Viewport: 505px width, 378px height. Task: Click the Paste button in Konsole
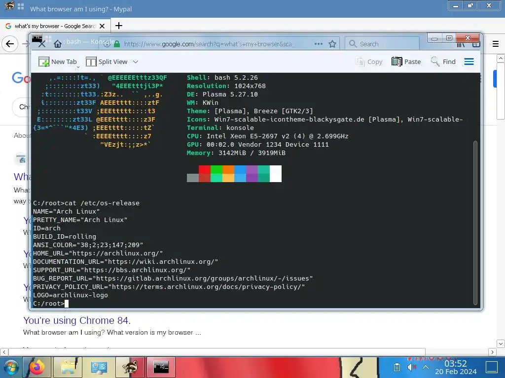tap(406, 62)
